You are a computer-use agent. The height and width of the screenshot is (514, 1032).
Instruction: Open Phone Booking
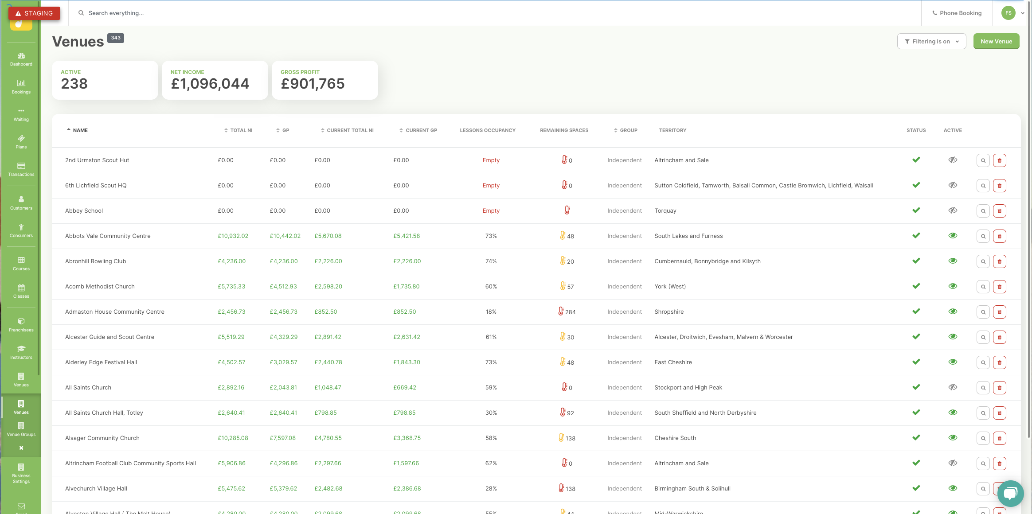[957, 13]
